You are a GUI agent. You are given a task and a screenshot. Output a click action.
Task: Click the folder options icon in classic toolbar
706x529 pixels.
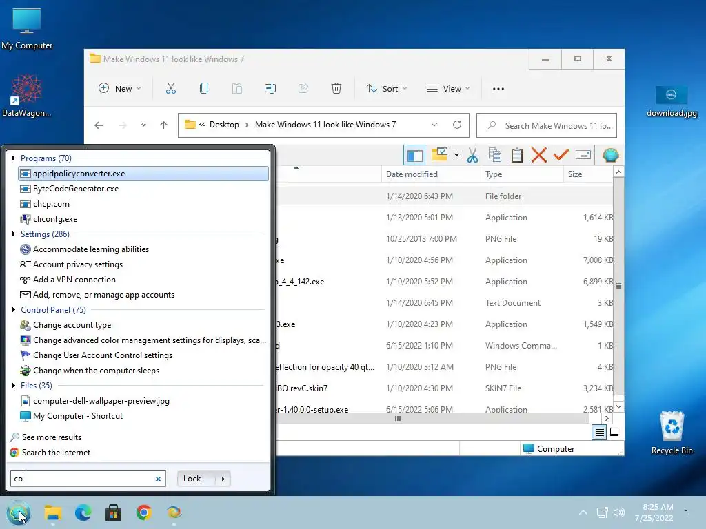click(439, 155)
